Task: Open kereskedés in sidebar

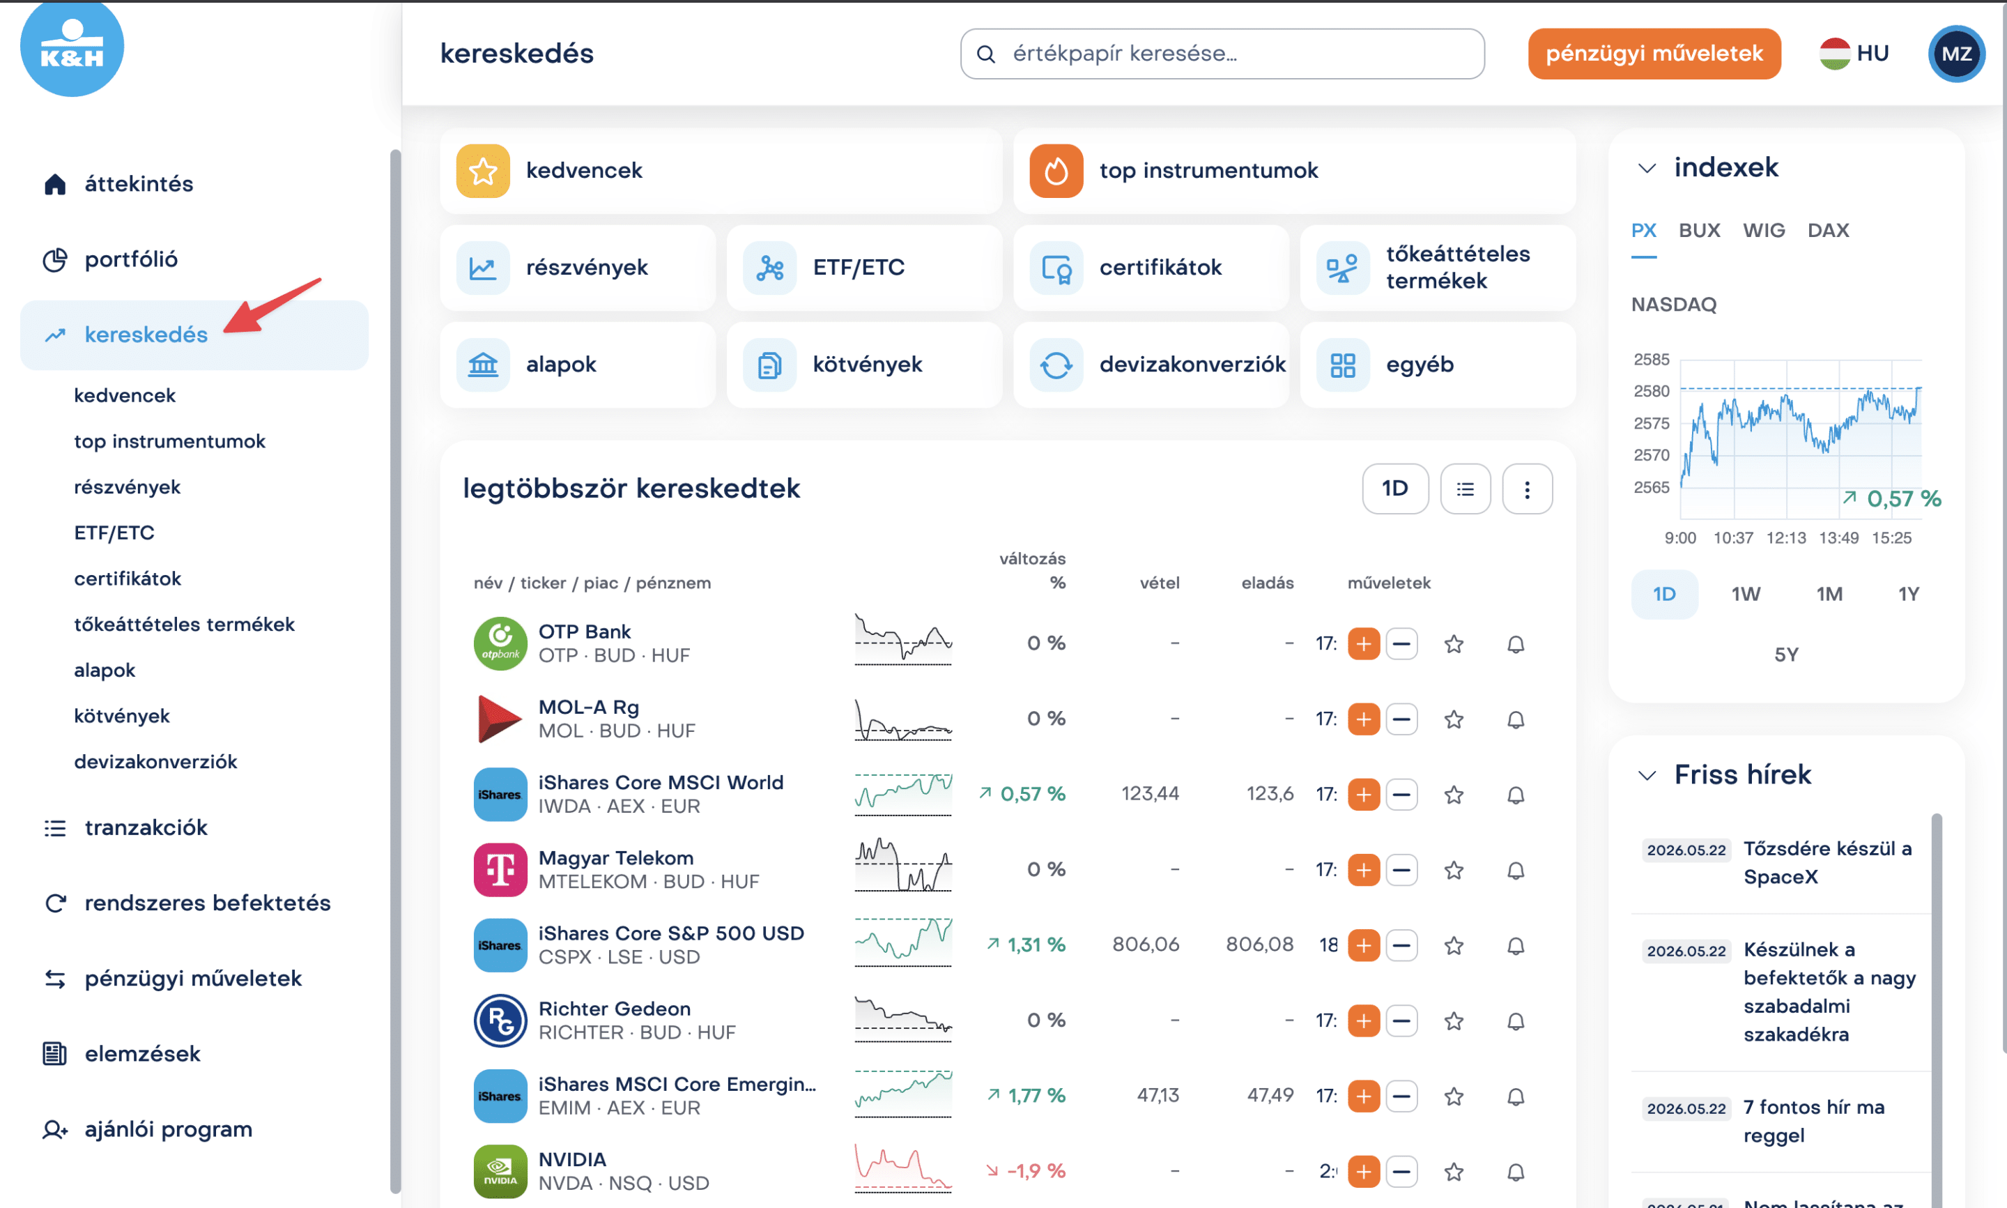Action: click(194, 335)
